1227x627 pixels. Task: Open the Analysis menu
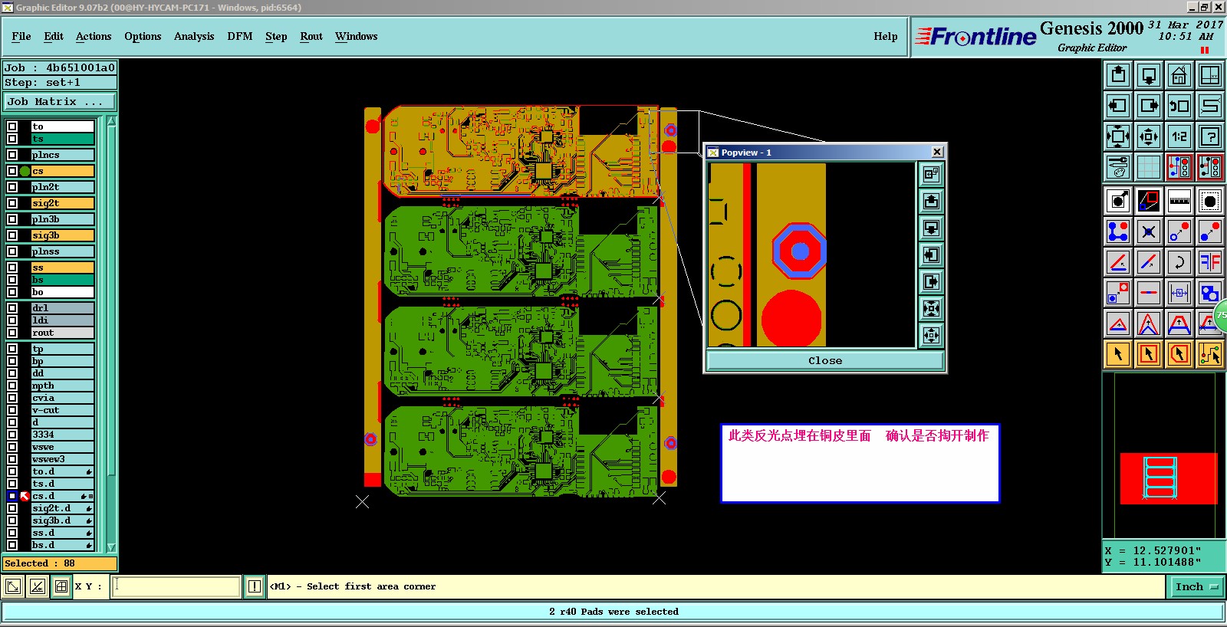[194, 36]
